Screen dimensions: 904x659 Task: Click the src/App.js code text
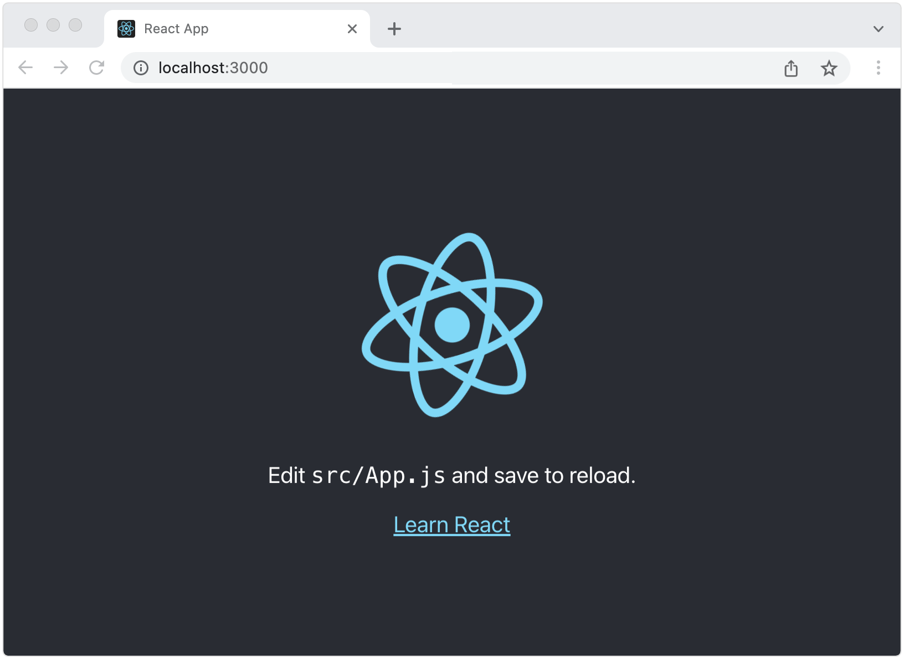coord(378,476)
